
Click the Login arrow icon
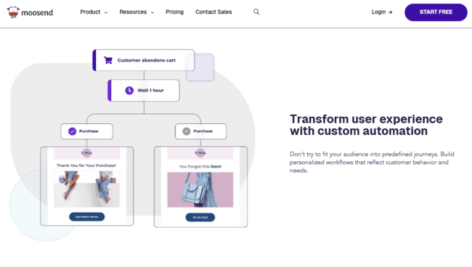coord(390,12)
